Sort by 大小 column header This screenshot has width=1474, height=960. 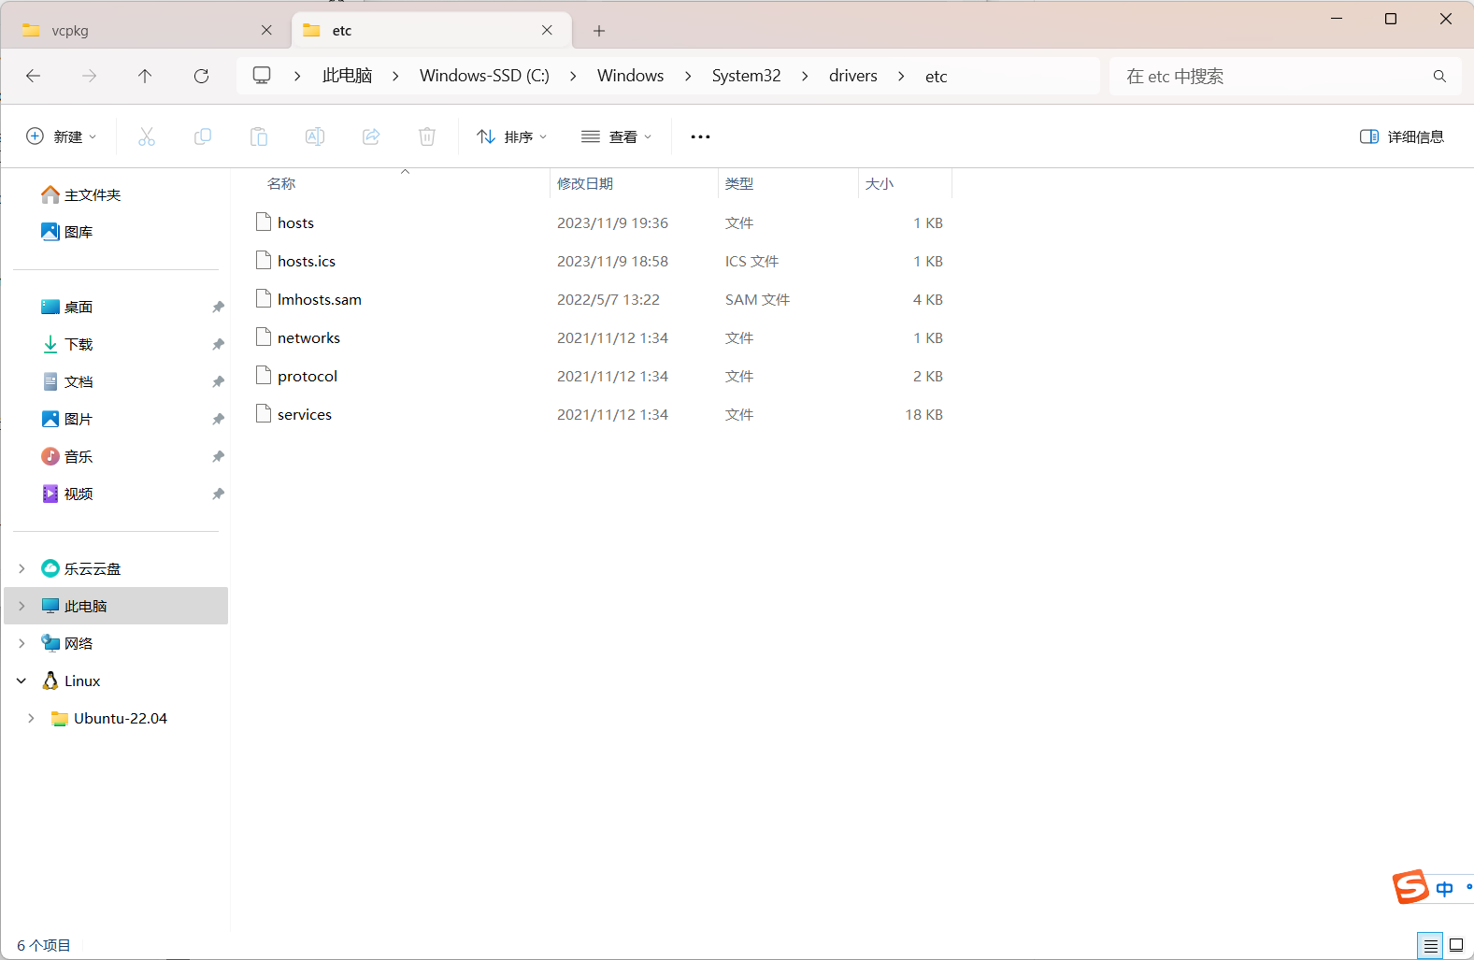tap(905, 183)
